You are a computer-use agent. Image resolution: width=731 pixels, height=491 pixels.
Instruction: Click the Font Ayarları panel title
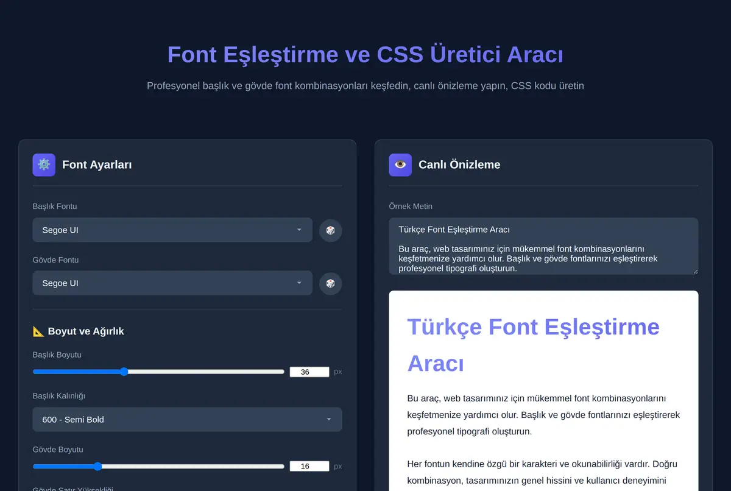(97, 164)
